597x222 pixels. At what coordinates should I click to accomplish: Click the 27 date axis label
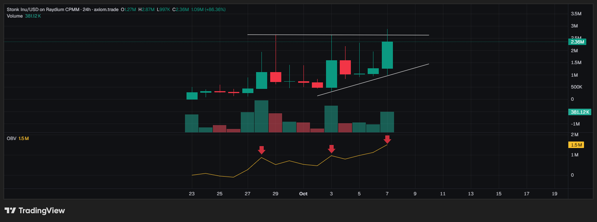pyautogui.click(x=248, y=193)
